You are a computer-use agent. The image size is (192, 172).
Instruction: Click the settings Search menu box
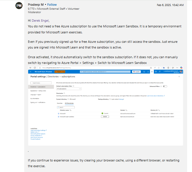tap(41, 83)
